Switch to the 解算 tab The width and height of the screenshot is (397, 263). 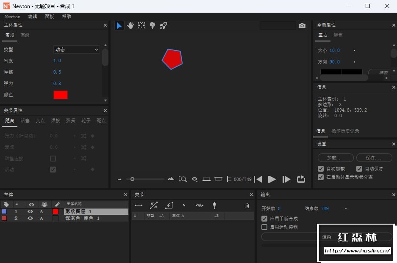tap(338, 35)
